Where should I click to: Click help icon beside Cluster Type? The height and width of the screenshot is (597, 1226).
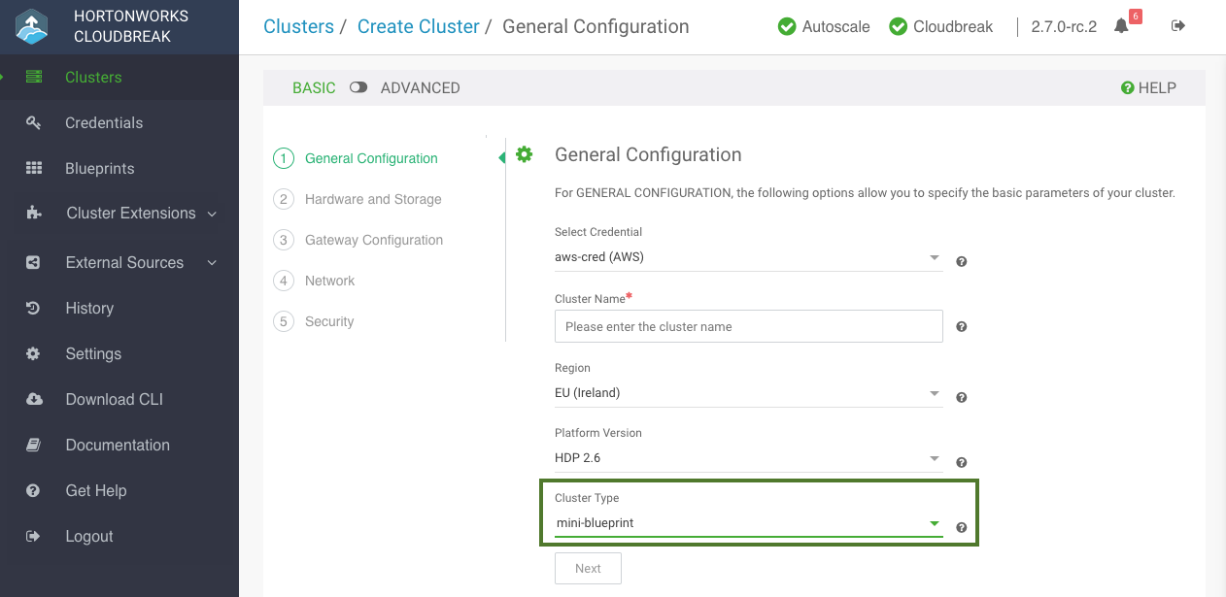click(x=961, y=528)
